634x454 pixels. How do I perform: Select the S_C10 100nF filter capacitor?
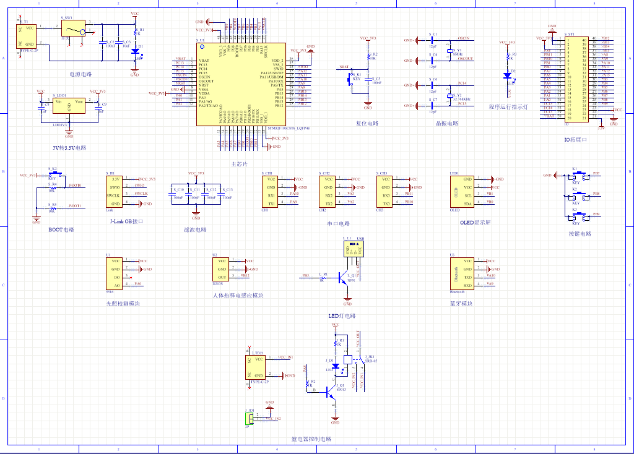click(x=172, y=194)
